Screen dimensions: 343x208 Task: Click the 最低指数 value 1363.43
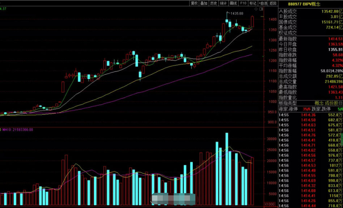(335, 92)
